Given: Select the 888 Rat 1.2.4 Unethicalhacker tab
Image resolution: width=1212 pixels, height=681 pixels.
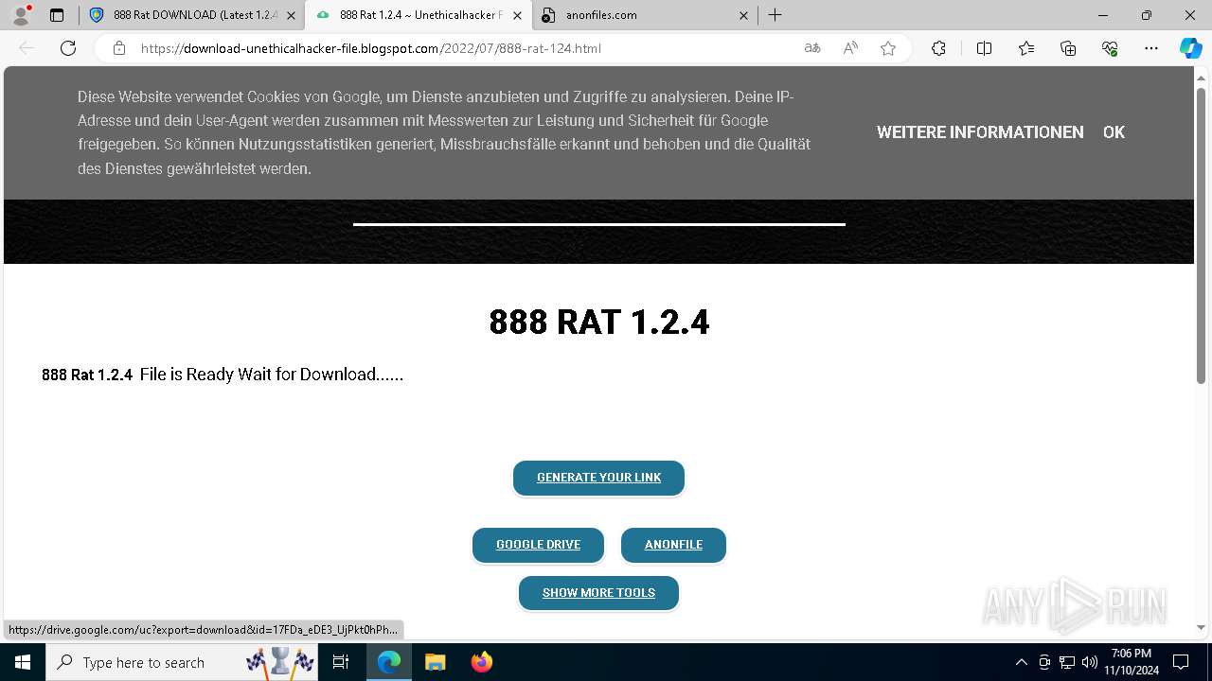Looking at the screenshot, I should tap(418, 15).
